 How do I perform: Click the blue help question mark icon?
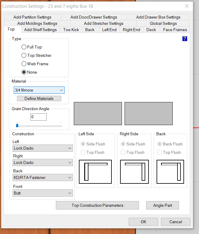click(x=185, y=39)
